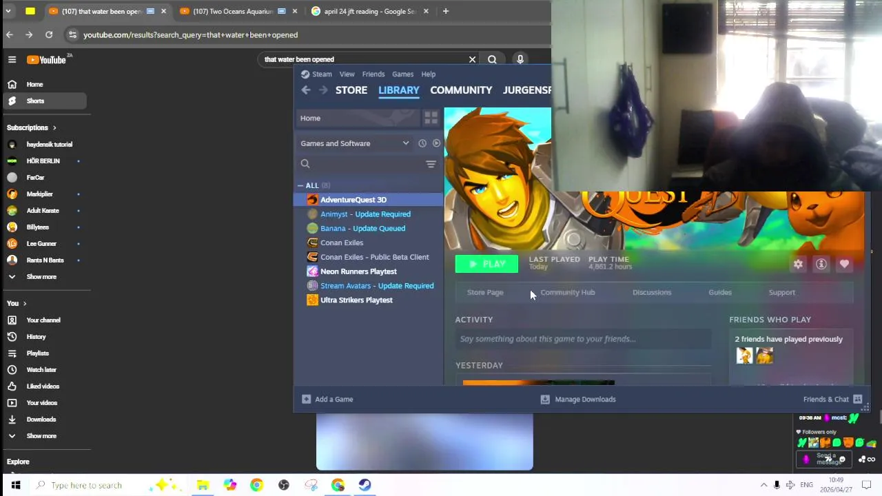
Task: Open Shorts in the YouTube sidebar
Action: coord(45,101)
